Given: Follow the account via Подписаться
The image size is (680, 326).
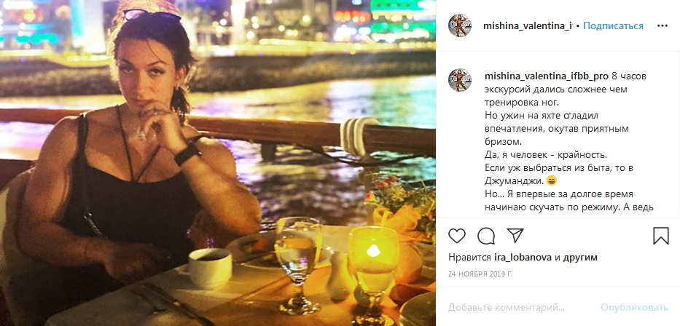Looking at the screenshot, I should click(613, 26).
